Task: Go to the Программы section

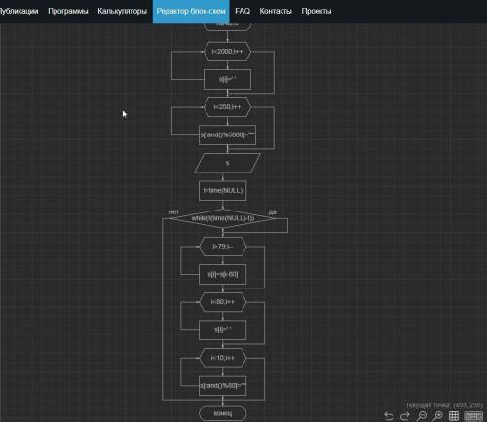Action: pos(68,11)
